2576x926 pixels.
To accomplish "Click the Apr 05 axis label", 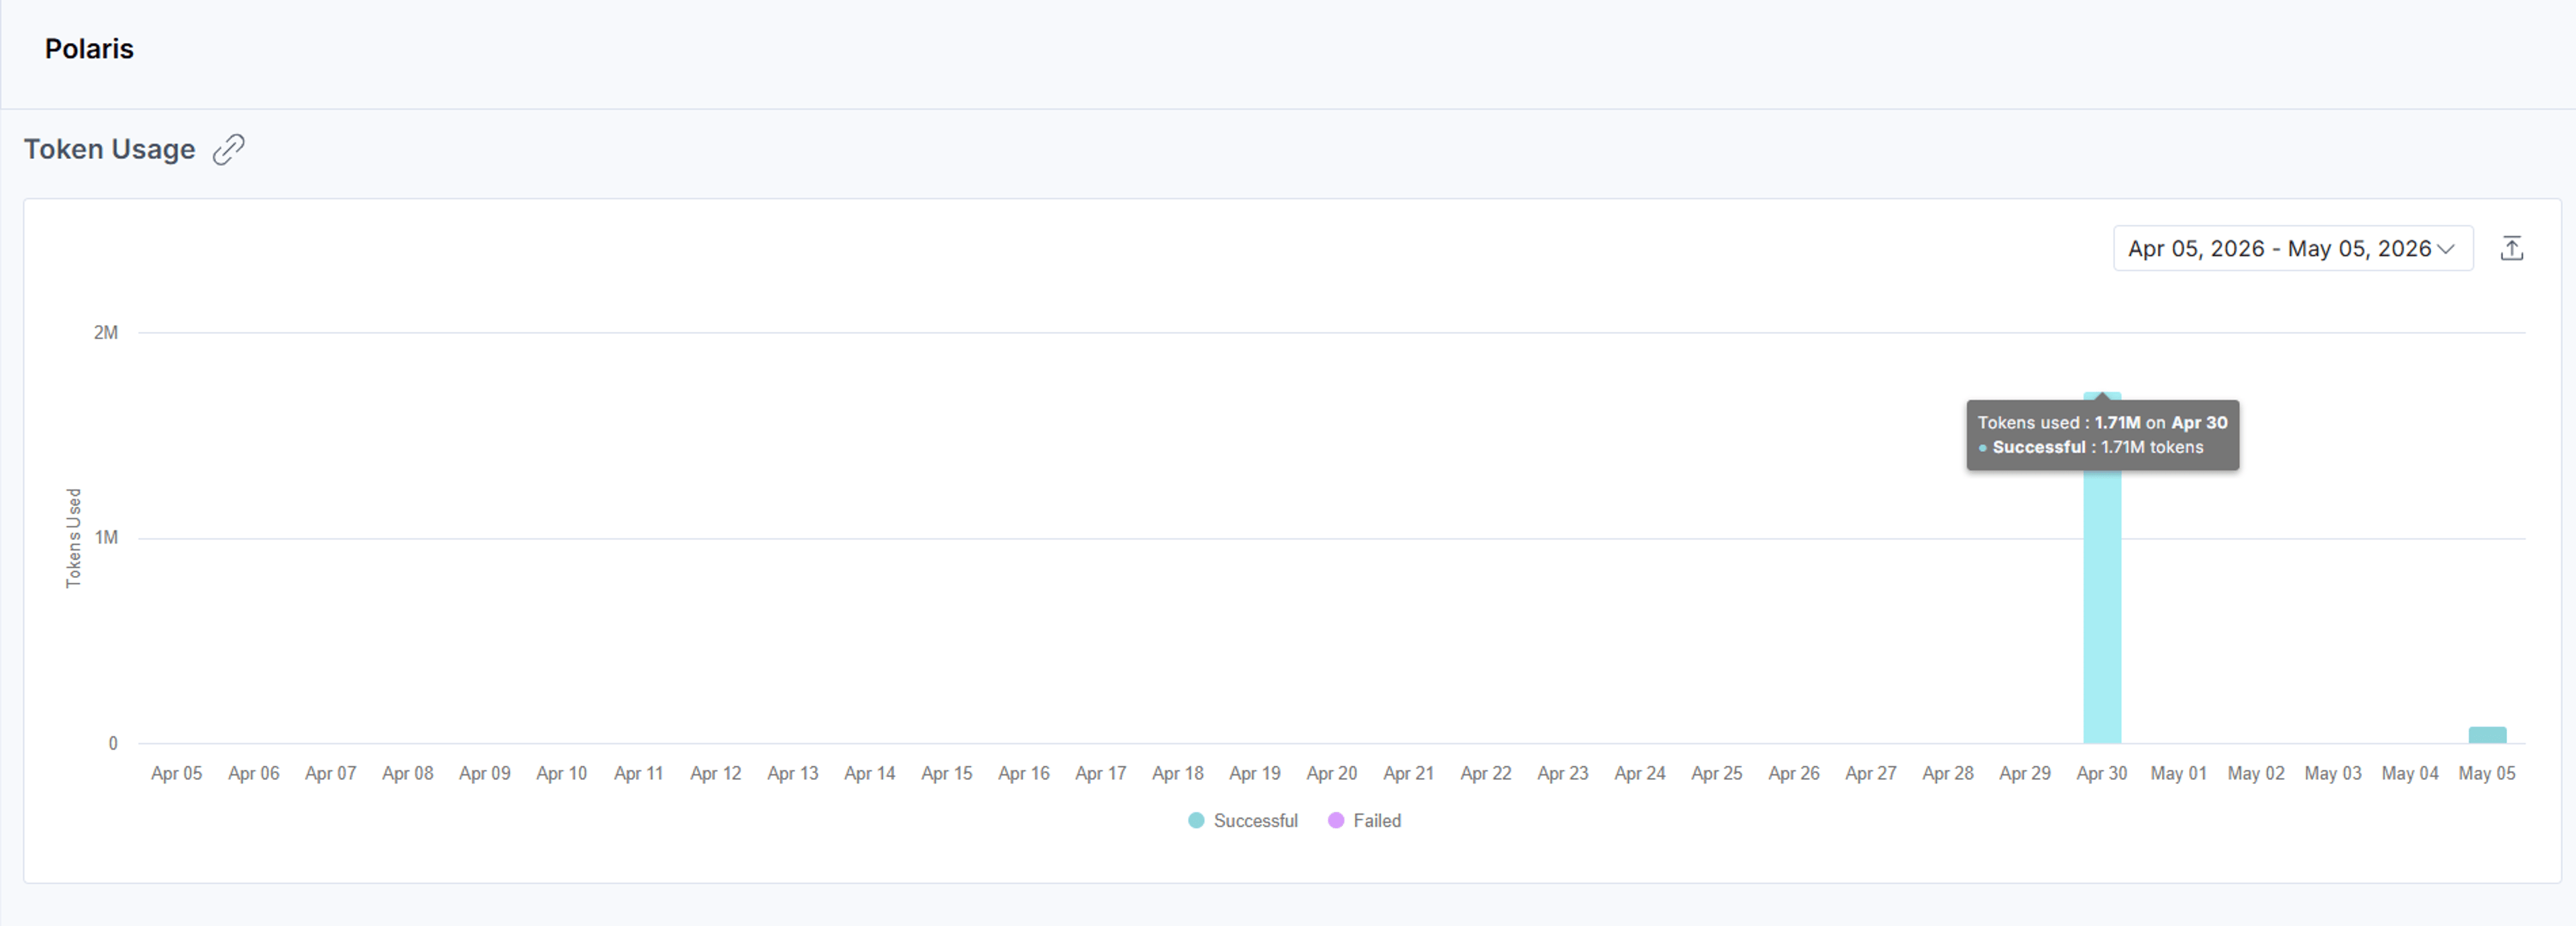I will [176, 773].
